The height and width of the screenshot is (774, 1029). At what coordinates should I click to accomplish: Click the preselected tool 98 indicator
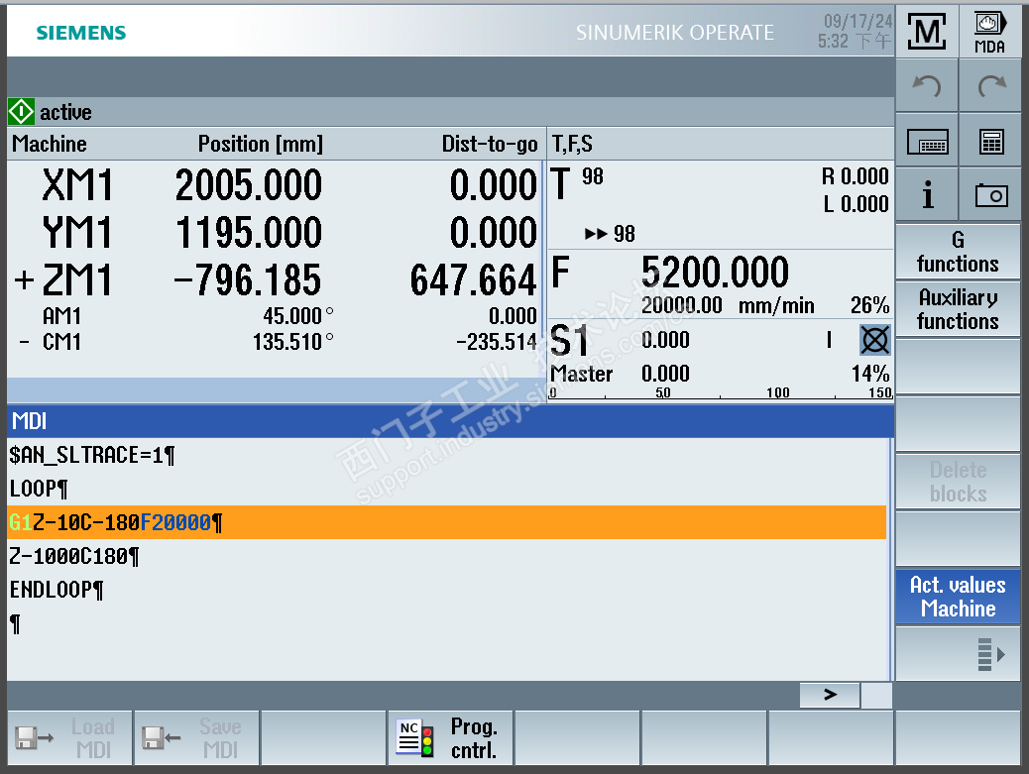click(610, 234)
